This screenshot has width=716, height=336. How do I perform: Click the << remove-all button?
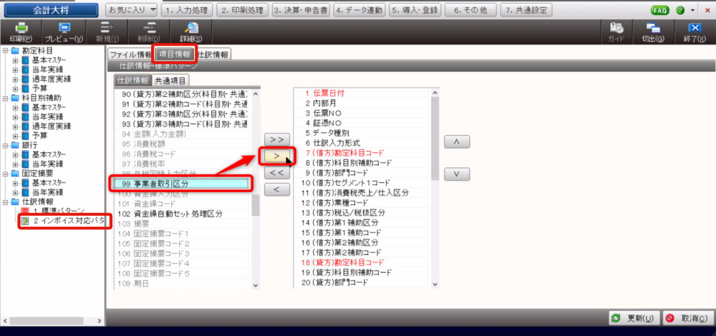coord(277,172)
